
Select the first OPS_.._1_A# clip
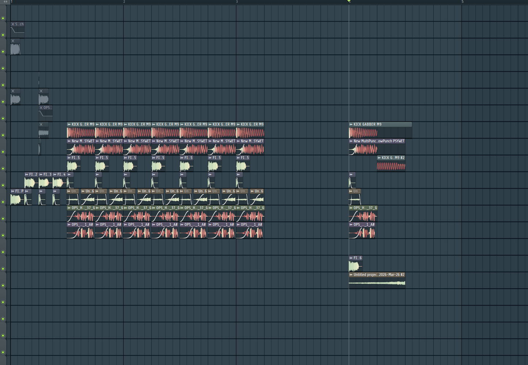(x=80, y=232)
